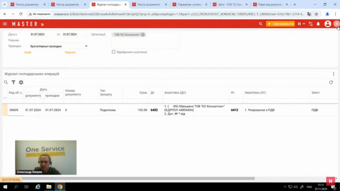Open the hamburger main menu
The height and width of the screenshot is (191, 340).
tap(5, 24)
